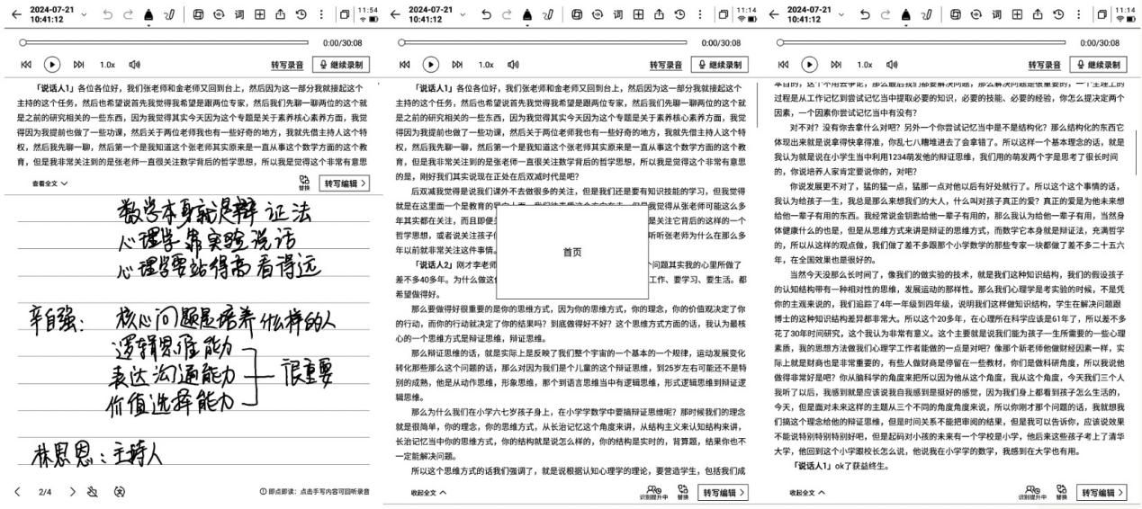Toggle volume speaker in right panel
Image resolution: width=1142 pixels, height=509 pixels.
[892, 65]
